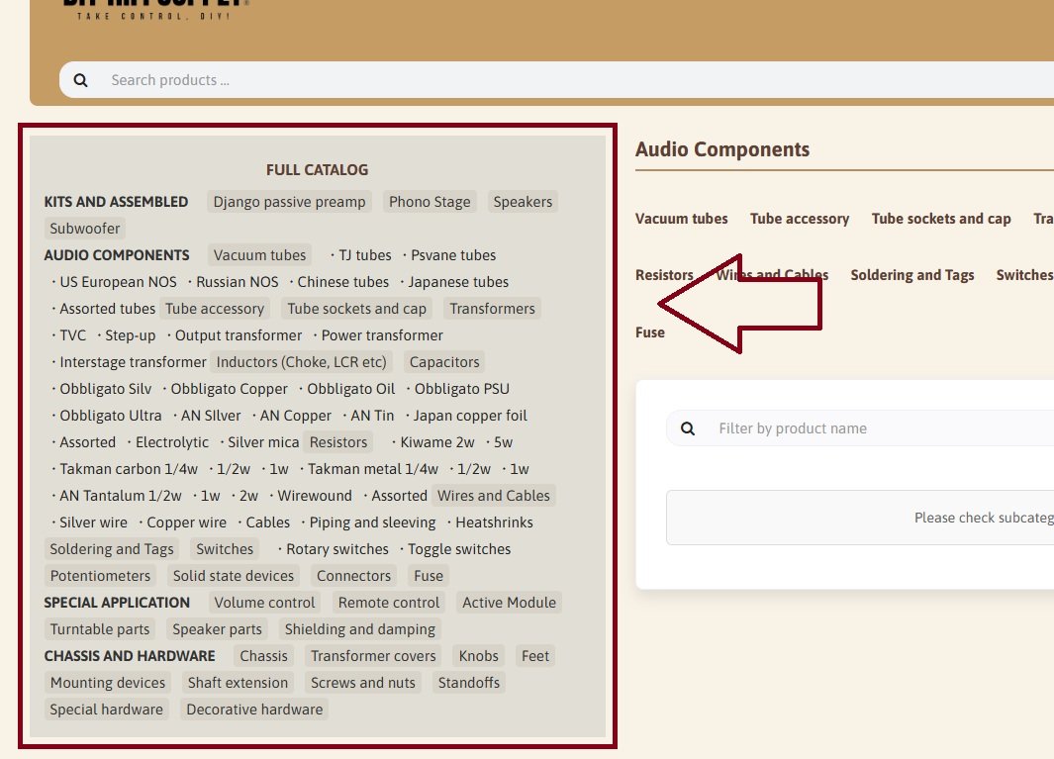Open the Rotary switches subcategory
The width and height of the screenshot is (1054, 759).
pyautogui.click(x=337, y=549)
